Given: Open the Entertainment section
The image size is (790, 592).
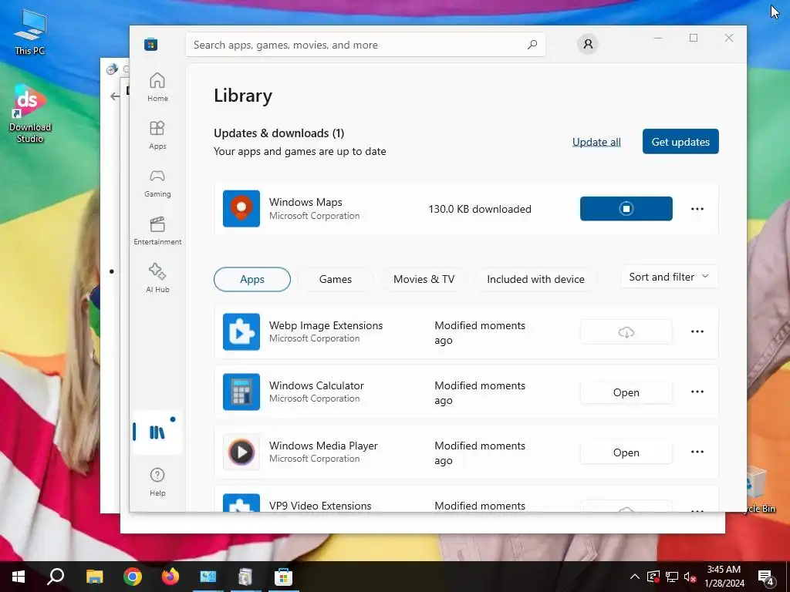Looking at the screenshot, I should click(157, 230).
